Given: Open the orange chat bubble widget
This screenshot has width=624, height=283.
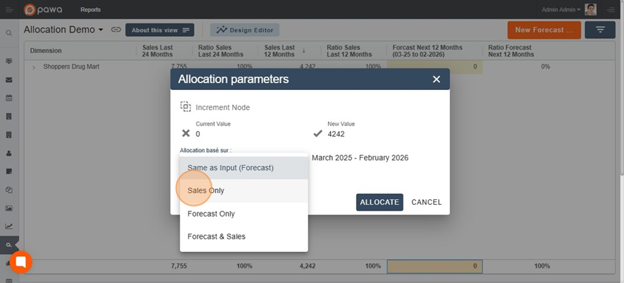Looking at the screenshot, I should tap(21, 262).
